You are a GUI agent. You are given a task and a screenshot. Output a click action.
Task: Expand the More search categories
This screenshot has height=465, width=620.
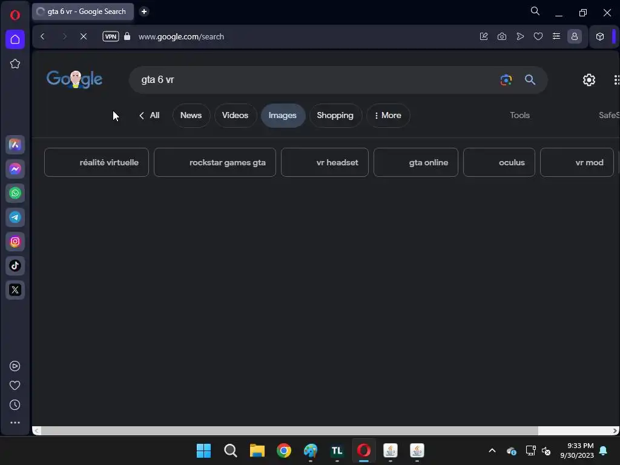click(x=388, y=116)
